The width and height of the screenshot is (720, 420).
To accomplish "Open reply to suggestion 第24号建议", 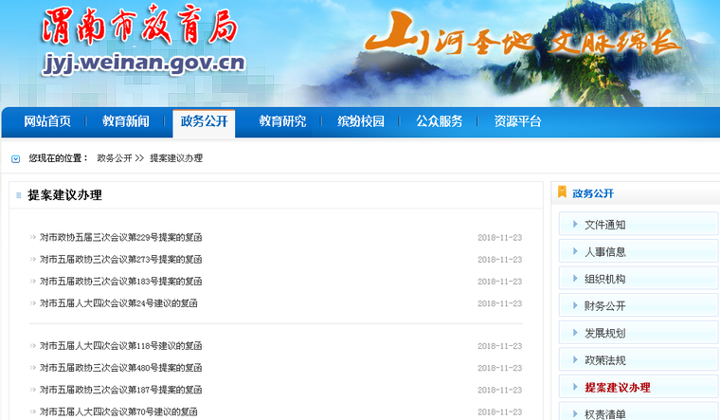I will [x=118, y=303].
